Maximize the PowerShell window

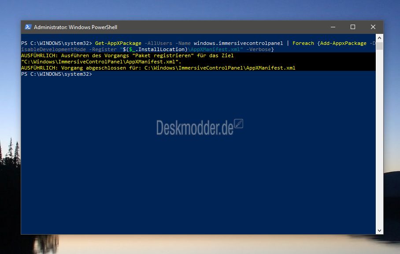tap(353, 27)
